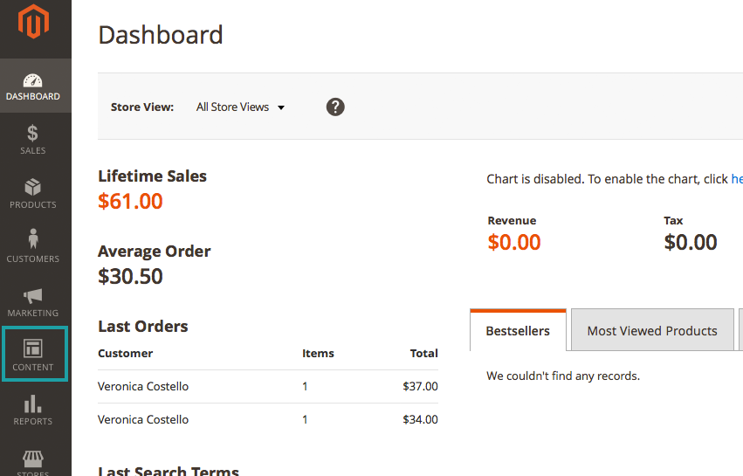
Task: Open the Sales dollar icon menu
Action: (x=33, y=140)
